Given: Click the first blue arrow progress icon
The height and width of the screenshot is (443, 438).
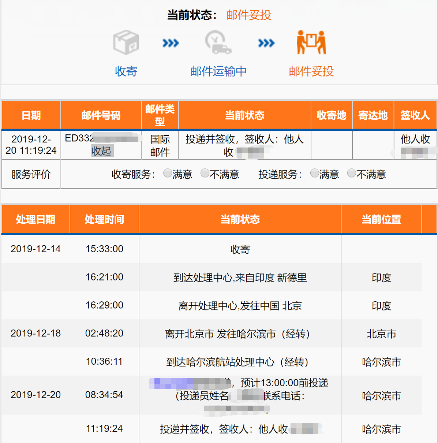Looking at the screenshot, I should click(x=171, y=42).
